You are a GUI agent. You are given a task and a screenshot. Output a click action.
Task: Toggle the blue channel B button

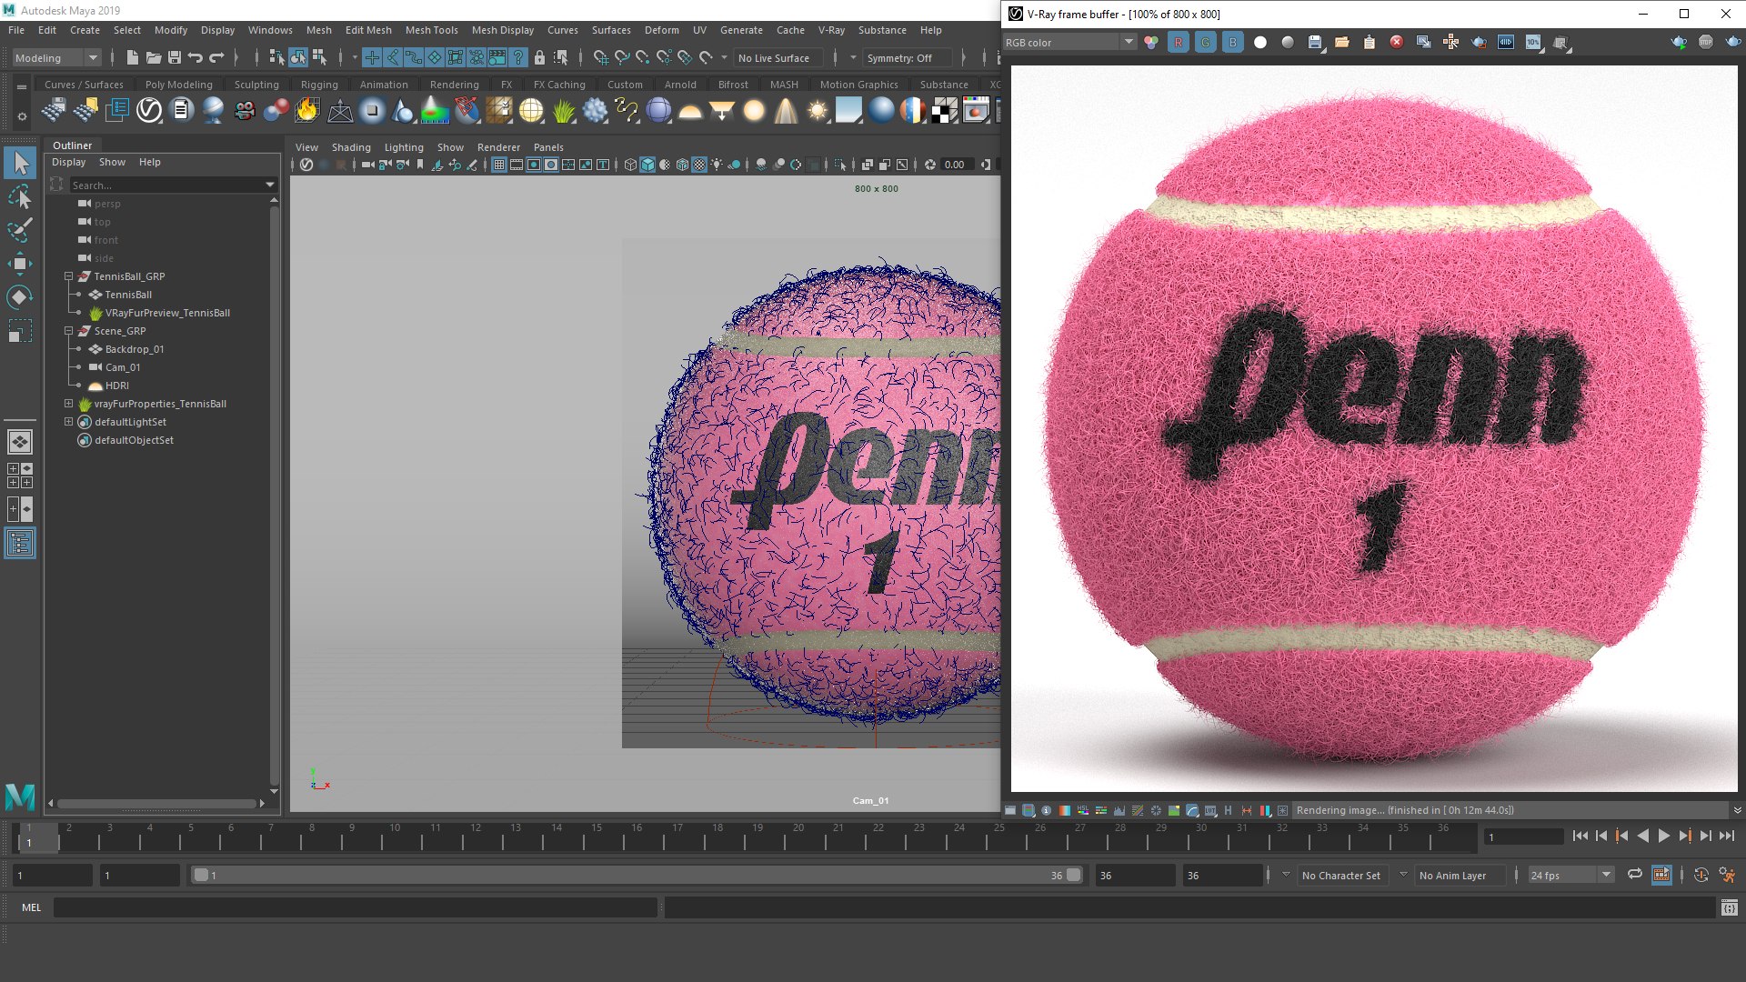pos(1233,42)
